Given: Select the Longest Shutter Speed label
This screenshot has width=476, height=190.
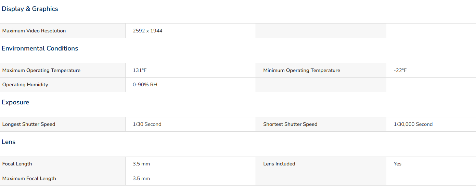Looking at the screenshot, I should tap(29, 124).
